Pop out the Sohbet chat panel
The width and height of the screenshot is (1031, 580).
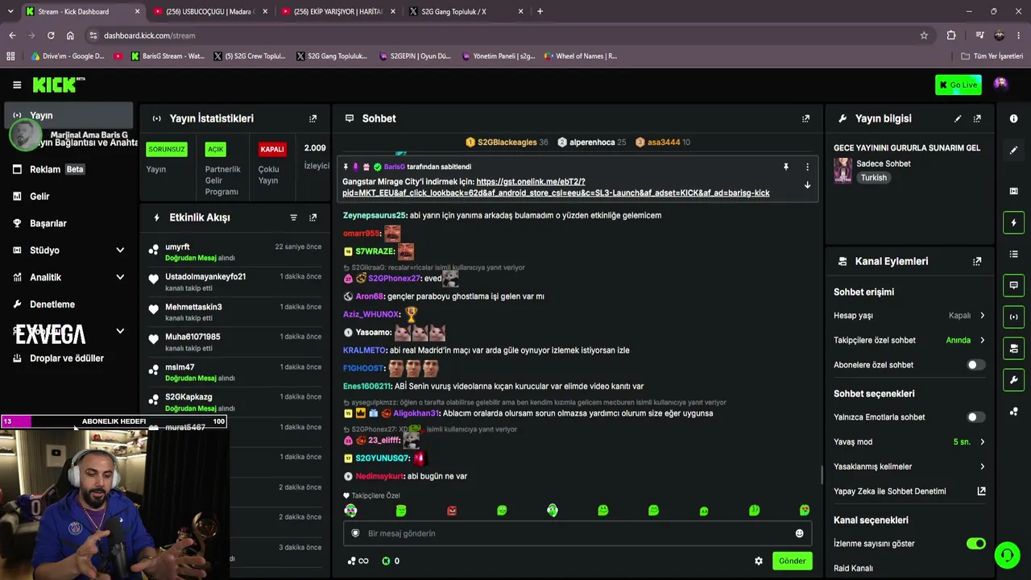point(805,118)
